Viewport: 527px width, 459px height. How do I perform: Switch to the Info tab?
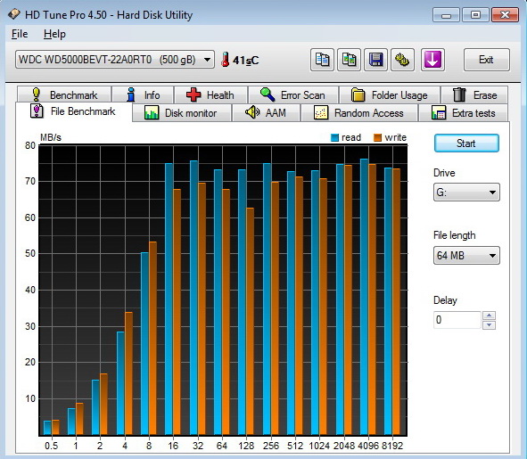(143, 94)
